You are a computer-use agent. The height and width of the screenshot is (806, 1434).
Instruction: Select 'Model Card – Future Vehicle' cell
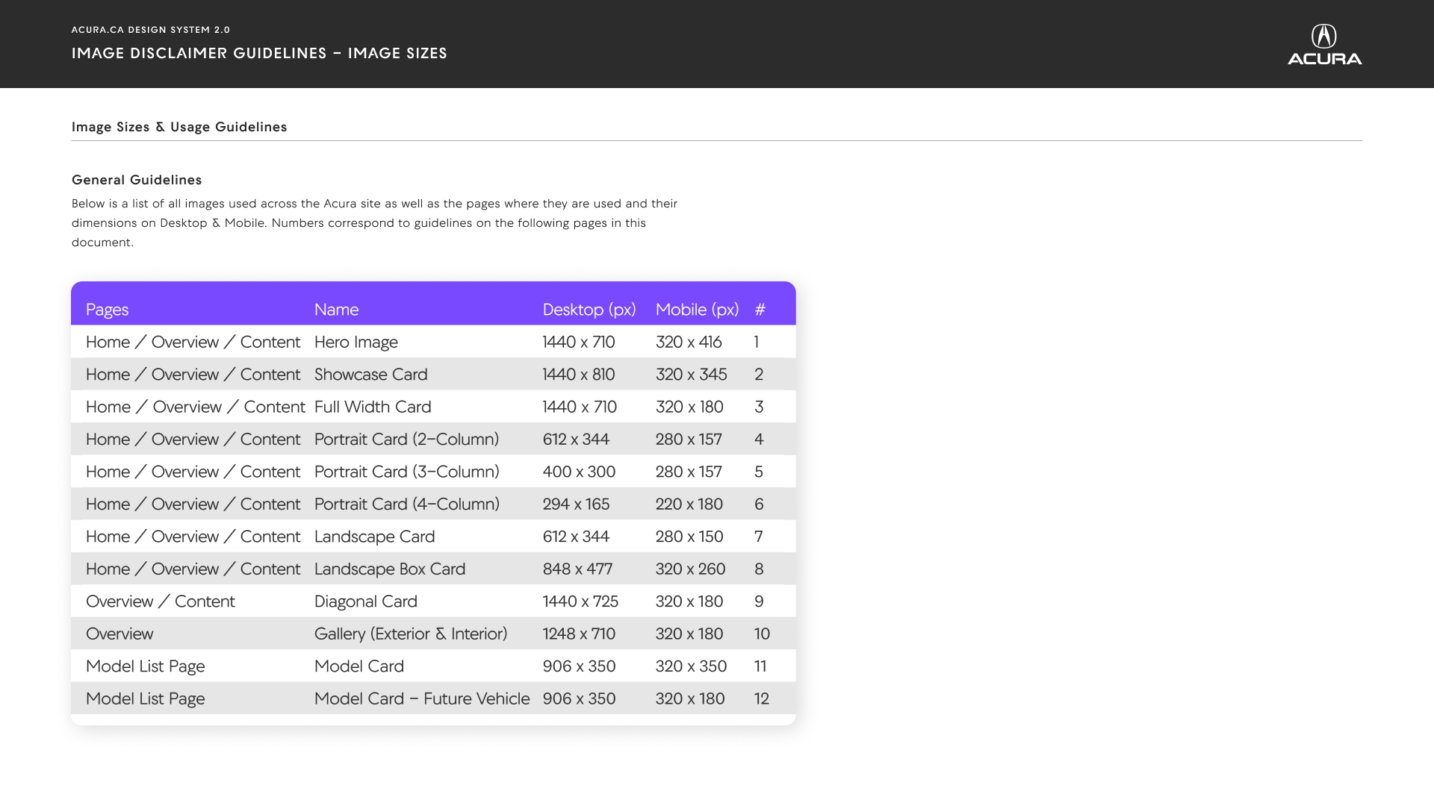click(422, 699)
